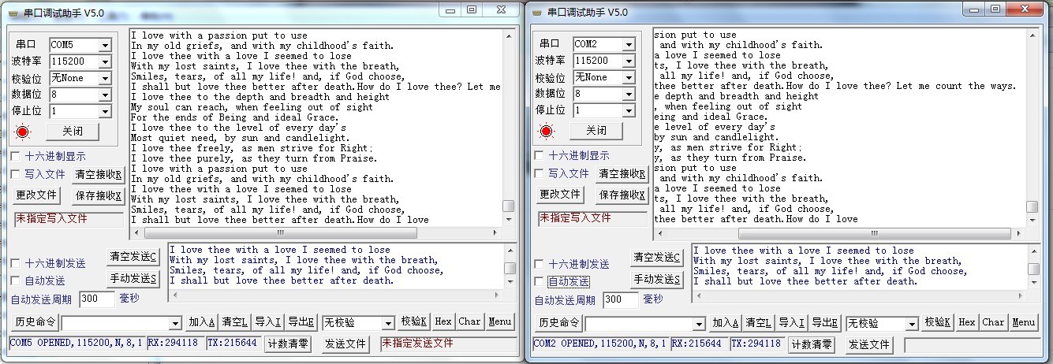Click the red port status indicator in COM2 window
Screen dimensions: 1053x364
(547, 131)
